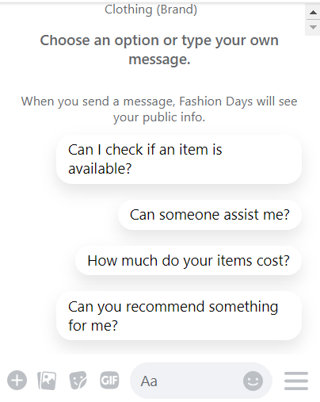Viewport: 320px width, 402px height.
Task: Select 'Can someone assist me?' option
Action: point(210,215)
